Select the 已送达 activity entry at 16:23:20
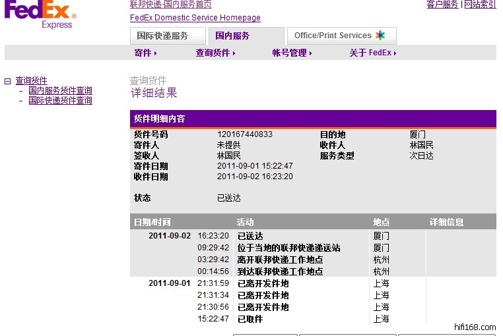The width and height of the screenshot is (503, 336). tap(250, 236)
